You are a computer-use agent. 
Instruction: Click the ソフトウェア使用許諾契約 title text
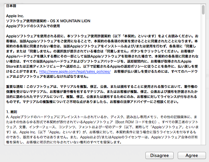pyautogui.click(x=26, y=21)
